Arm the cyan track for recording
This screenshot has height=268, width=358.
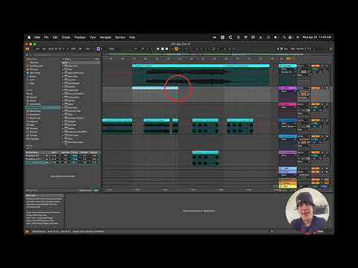click(x=327, y=66)
